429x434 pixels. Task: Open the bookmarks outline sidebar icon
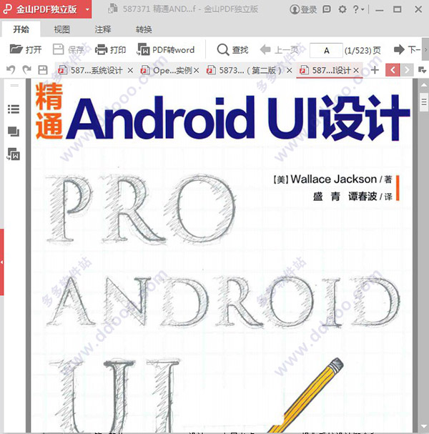tap(14, 109)
